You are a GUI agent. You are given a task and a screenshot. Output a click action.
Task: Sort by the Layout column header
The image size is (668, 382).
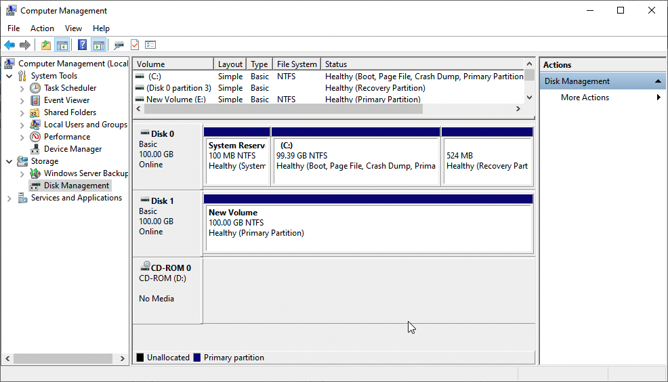click(230, 64)
